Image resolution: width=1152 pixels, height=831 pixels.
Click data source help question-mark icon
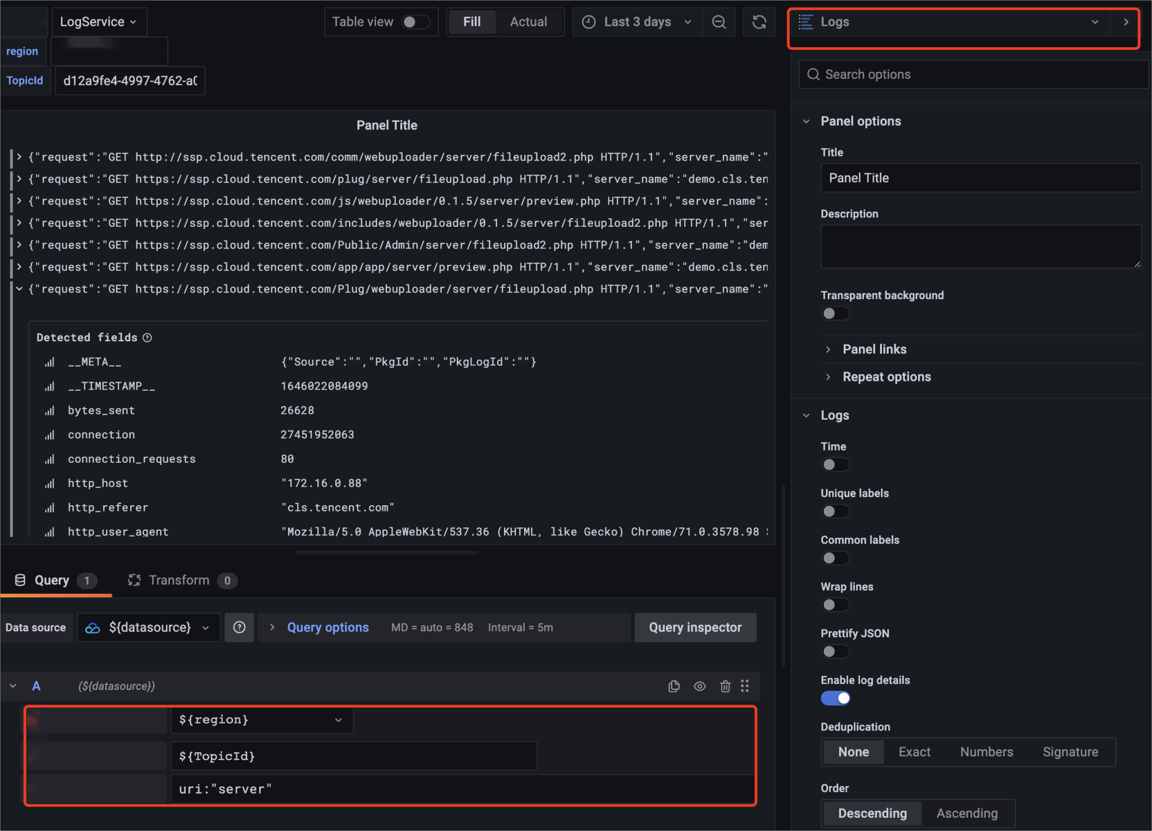240,627
